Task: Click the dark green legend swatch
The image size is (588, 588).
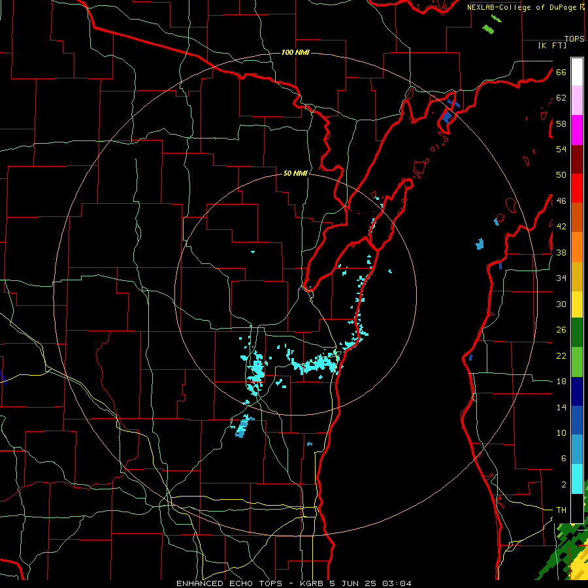Action: click(x=577, y=333)
